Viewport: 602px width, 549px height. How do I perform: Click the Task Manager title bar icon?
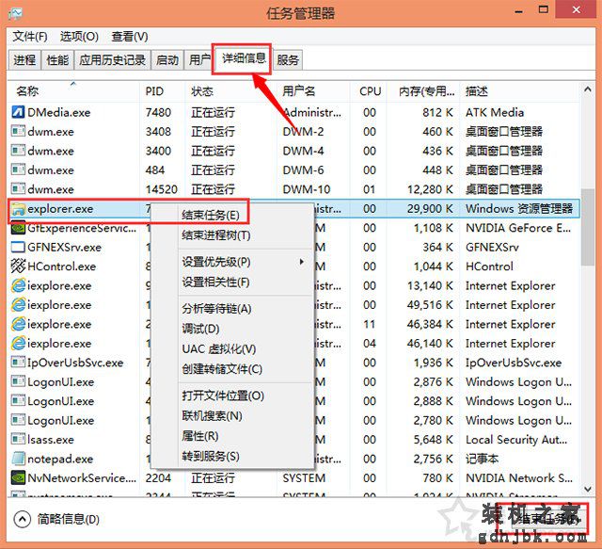15,12
